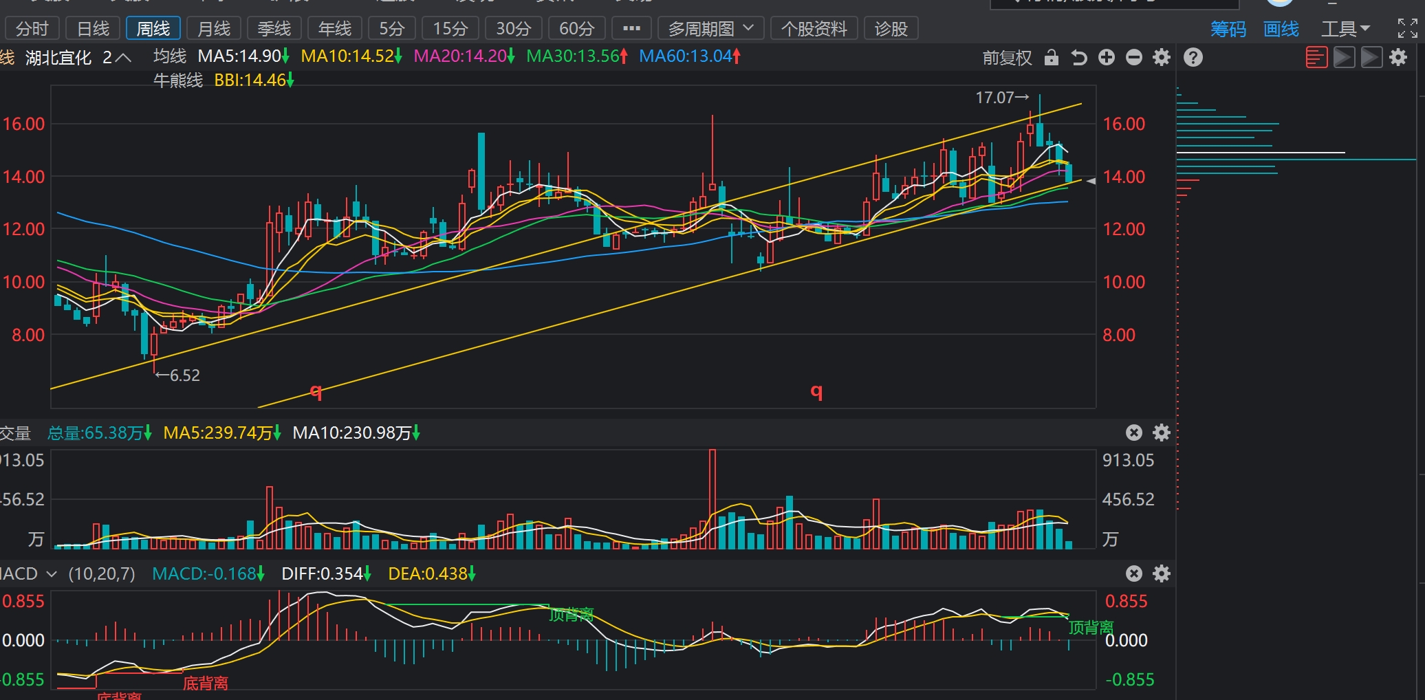Viewport: 1425px width, 700px height.
Task: Switch to the 季线 quarterly tab
Action: pos(274,28)
